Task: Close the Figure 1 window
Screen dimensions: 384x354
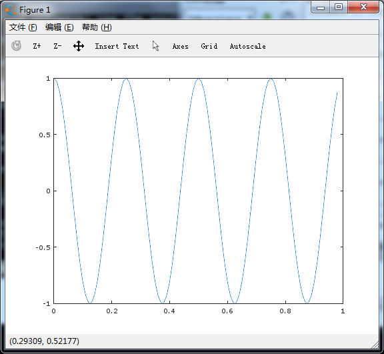Action: [x=363, y=7]
